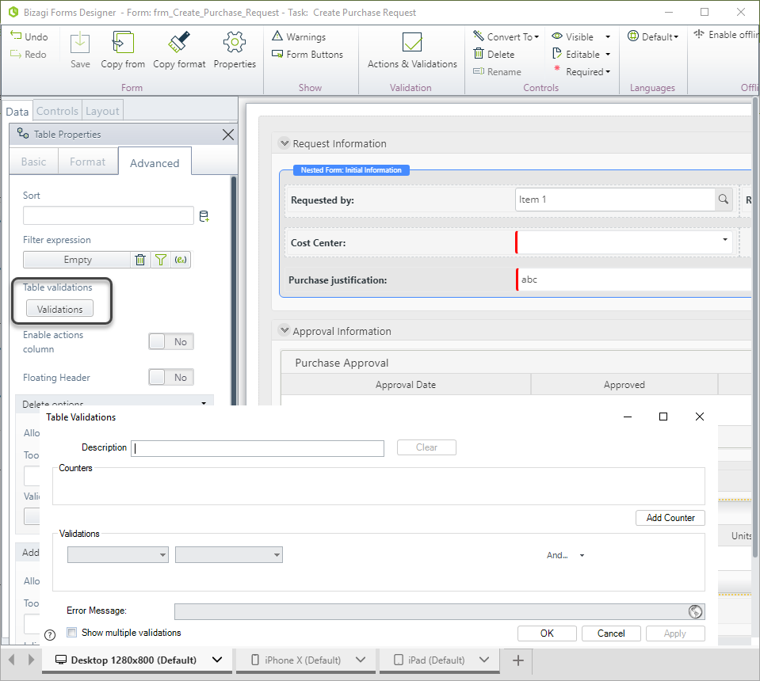Screen dimensions: 760x681
Task: Open Form Buttons settings
Action: point(307,55)
